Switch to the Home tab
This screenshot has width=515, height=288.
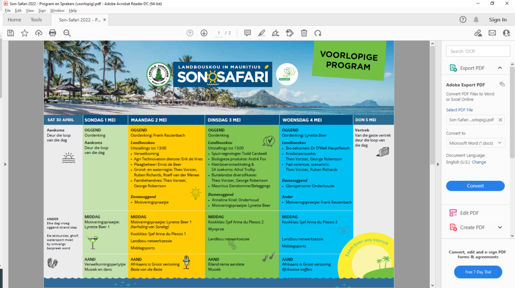[14, 20]
